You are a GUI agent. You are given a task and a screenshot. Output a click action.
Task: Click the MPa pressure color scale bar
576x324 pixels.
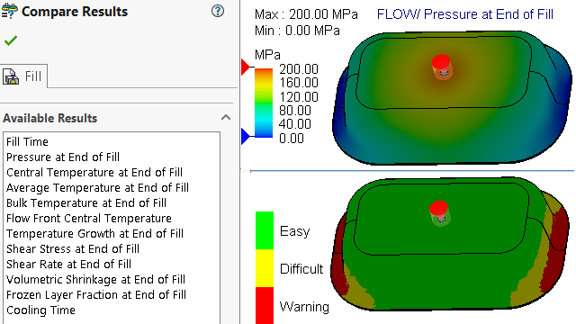point(264,103)
